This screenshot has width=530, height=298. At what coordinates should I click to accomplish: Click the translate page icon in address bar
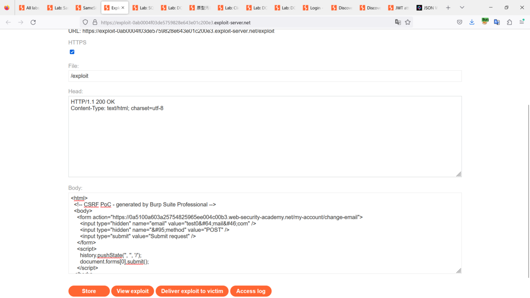[x=398, y=22]
